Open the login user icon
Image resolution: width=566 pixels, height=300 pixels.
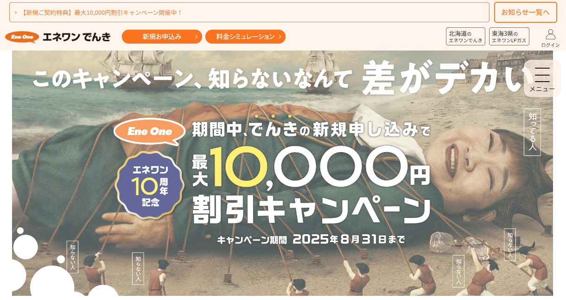[550, 34]
